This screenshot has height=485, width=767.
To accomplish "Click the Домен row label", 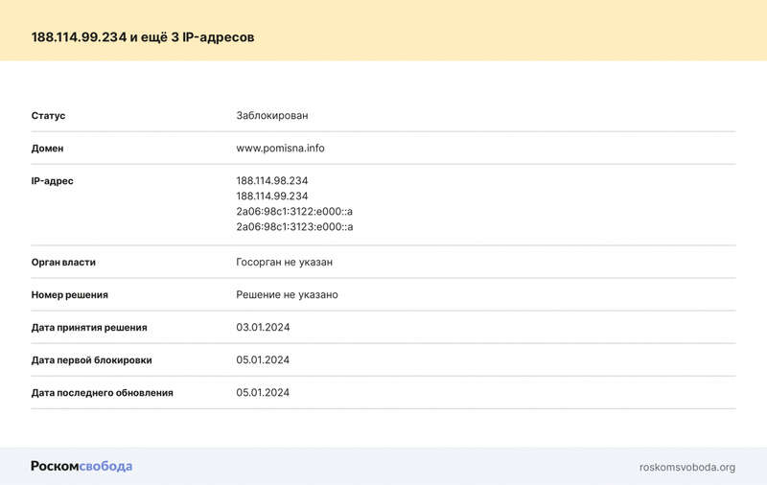I will pyautogui.click(x=47, y=149).
